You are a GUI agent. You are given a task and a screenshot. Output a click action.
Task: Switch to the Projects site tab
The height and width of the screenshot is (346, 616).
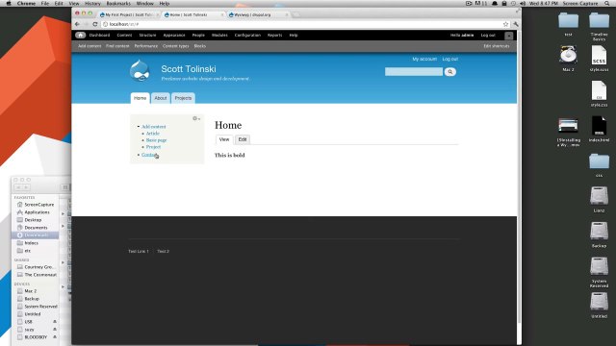coord(183,98)
